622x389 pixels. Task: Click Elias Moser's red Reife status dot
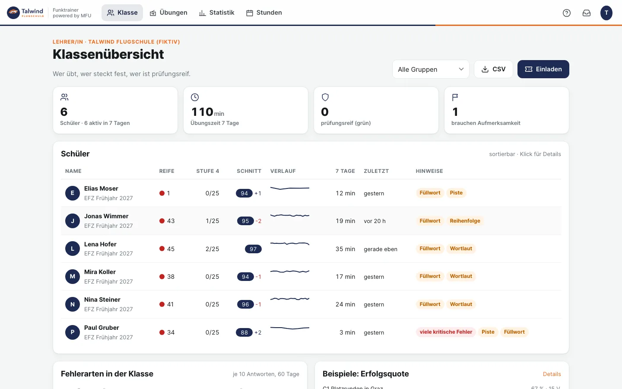tap(162, 193)
